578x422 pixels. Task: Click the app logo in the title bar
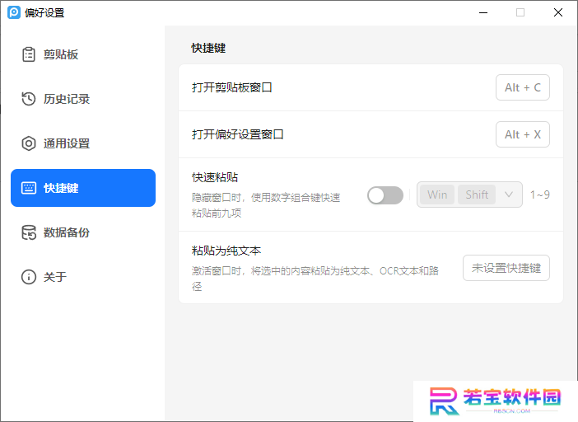(14, 12)
